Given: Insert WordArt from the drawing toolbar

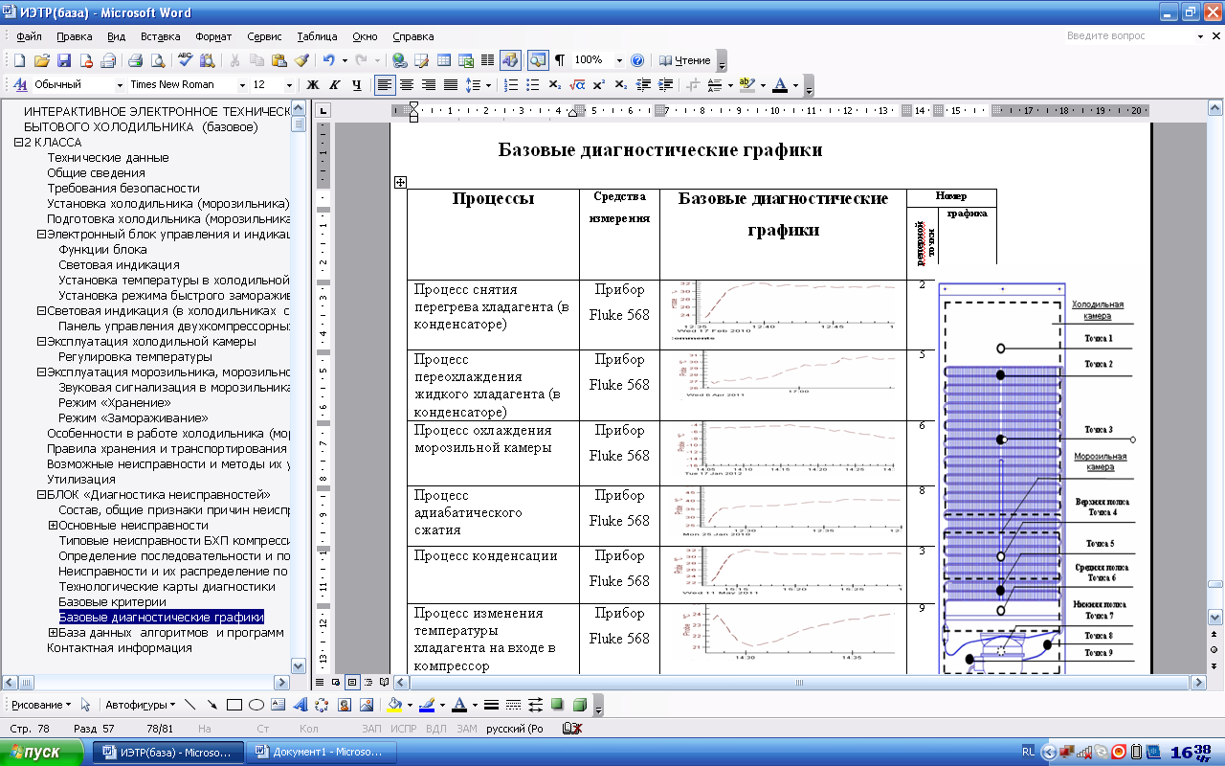Looking at the screenshot, I should (x=300, y=706).
